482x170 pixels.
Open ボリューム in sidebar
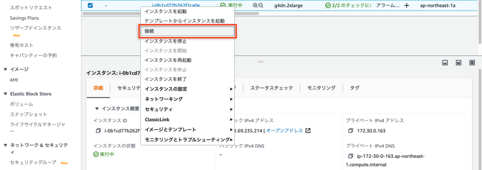22,104
